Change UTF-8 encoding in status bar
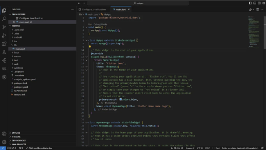Image resolution: width=266 pixels, height=150 pixels. pyautogui.click(x=199, y=148)
